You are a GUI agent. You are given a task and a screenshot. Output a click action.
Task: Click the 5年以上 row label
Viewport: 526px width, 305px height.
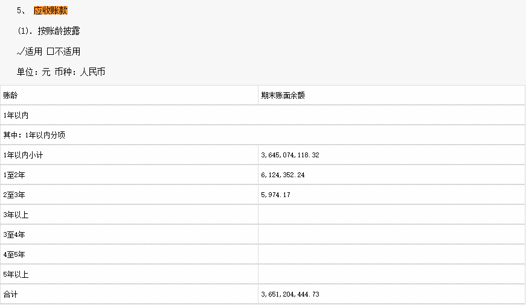point(16,274)
